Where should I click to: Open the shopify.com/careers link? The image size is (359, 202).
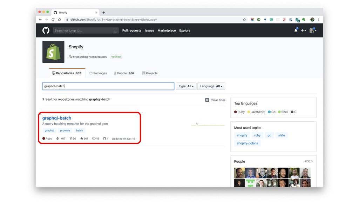click(x=89, y=57)
